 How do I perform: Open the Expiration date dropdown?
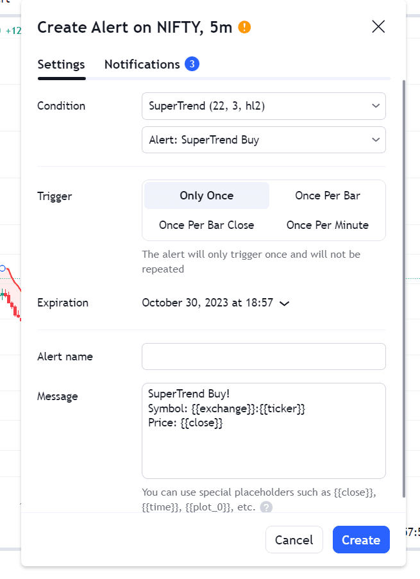[x=215, y=303]
